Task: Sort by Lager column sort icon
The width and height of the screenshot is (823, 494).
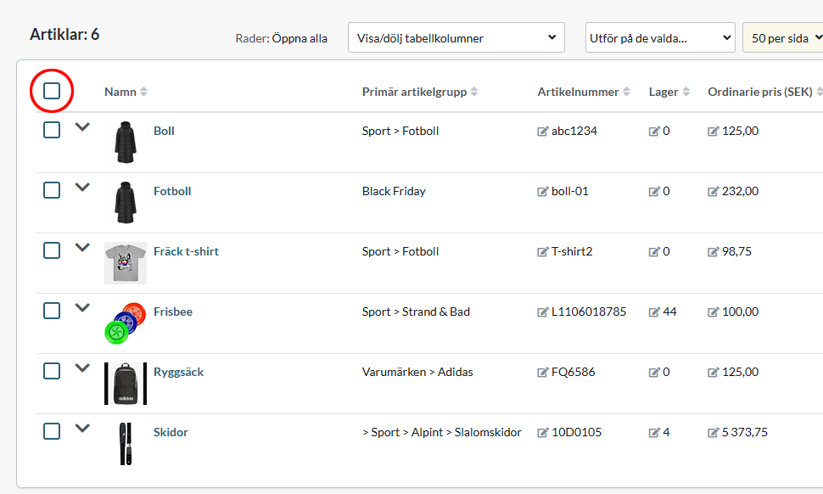Action: tap(686, 93)
